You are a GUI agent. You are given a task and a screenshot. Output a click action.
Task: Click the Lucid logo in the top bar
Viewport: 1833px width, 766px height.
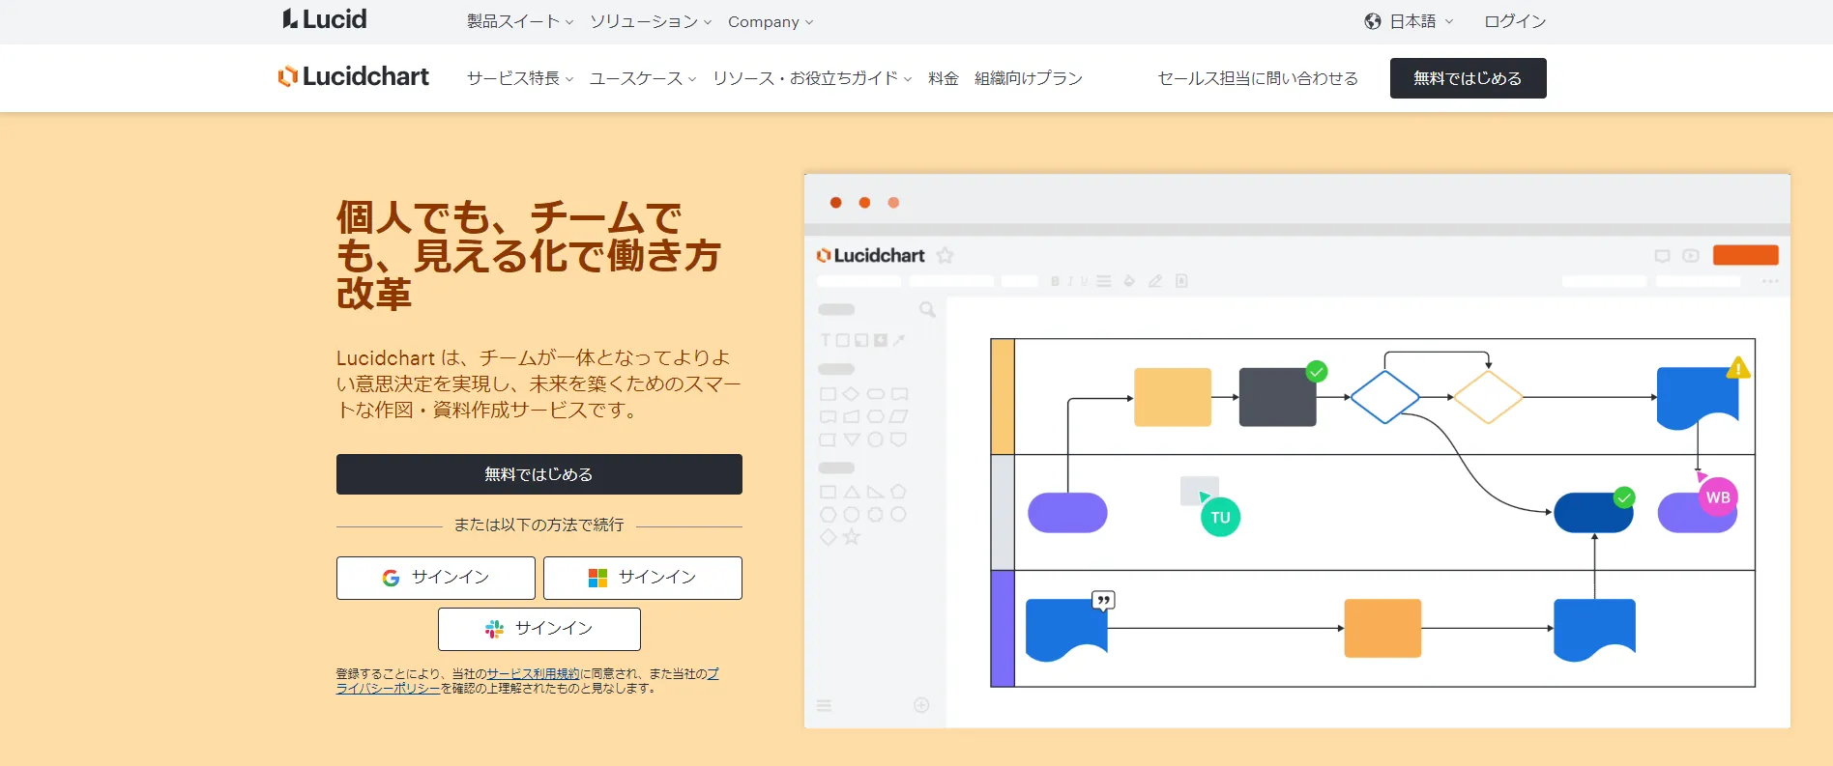tap(325, 19)
